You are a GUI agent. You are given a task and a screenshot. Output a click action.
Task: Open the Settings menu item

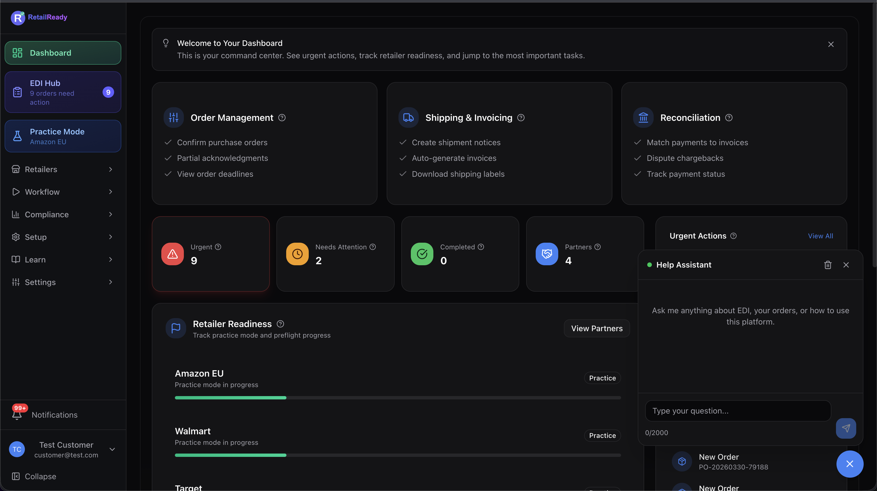click(62, 282)
